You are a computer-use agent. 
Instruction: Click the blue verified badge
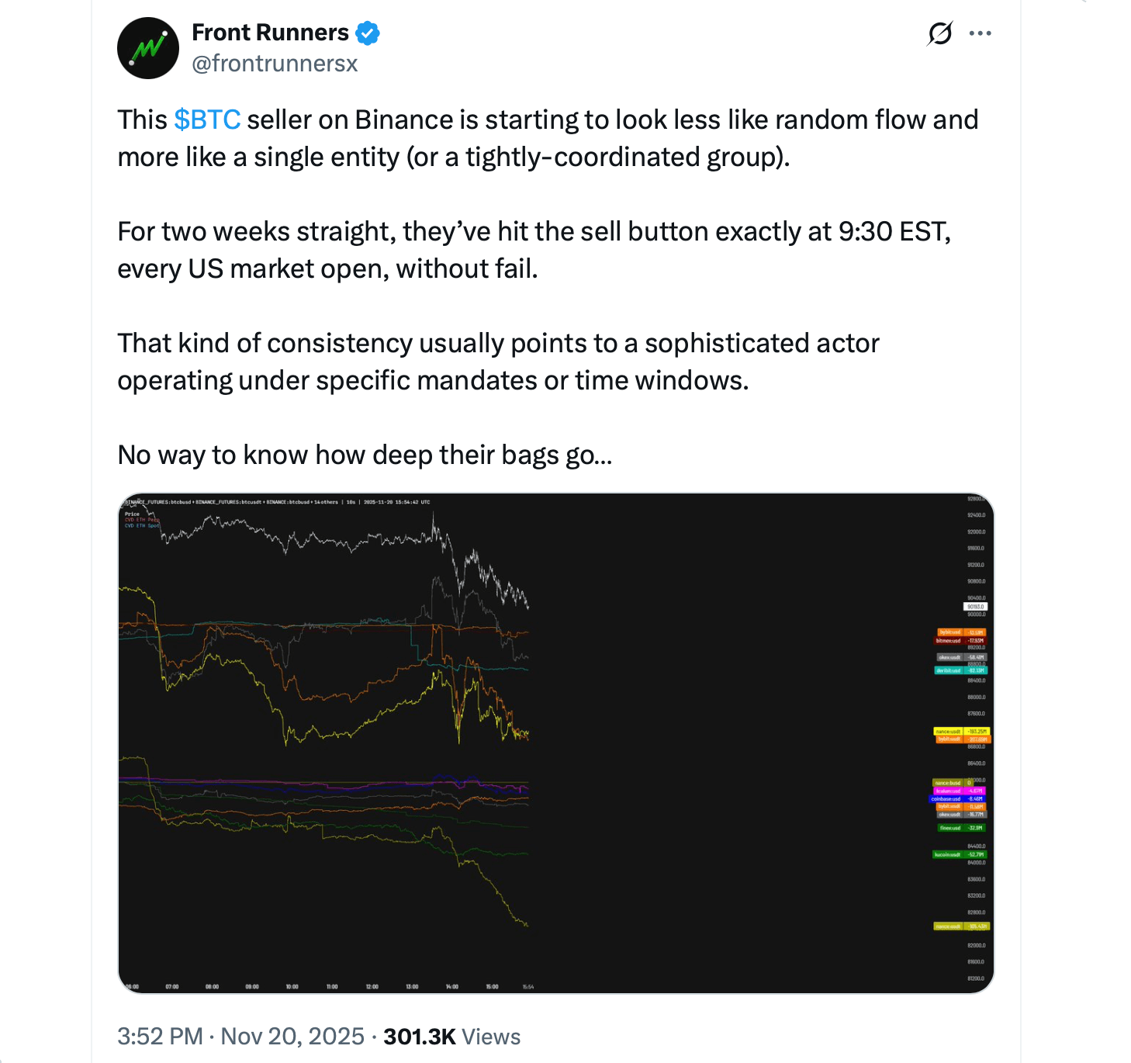point(367,33)
